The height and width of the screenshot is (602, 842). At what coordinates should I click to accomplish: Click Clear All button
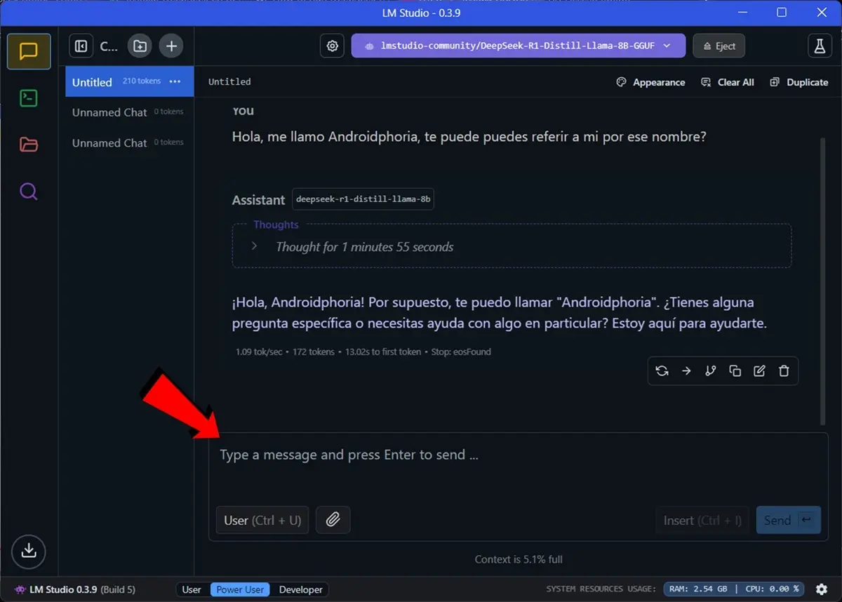[x=728, y=82]
